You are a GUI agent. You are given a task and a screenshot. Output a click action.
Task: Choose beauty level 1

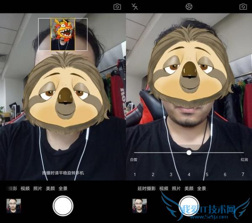coord(135,174)
